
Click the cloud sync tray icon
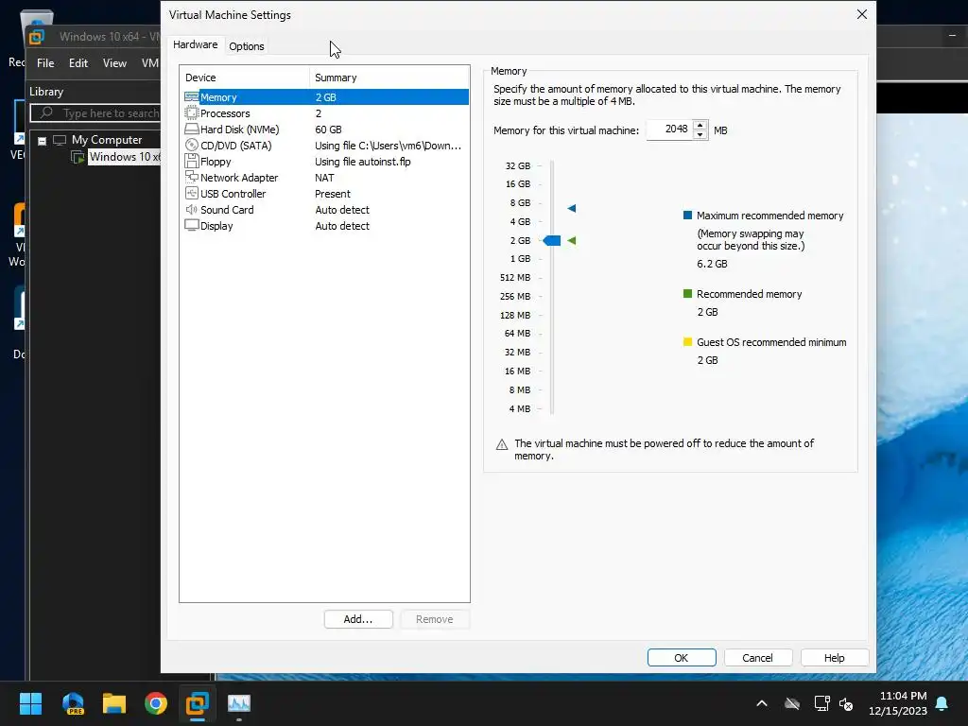point(792,703)
